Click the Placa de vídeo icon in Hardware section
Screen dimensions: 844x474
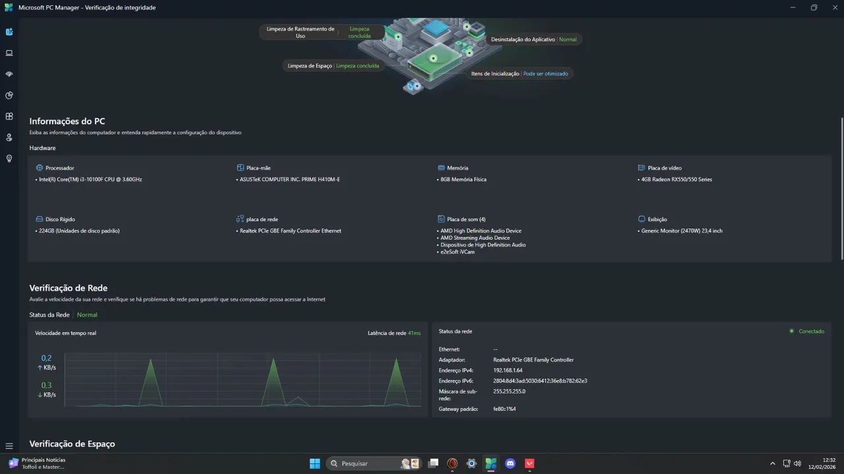coord(640,168)
